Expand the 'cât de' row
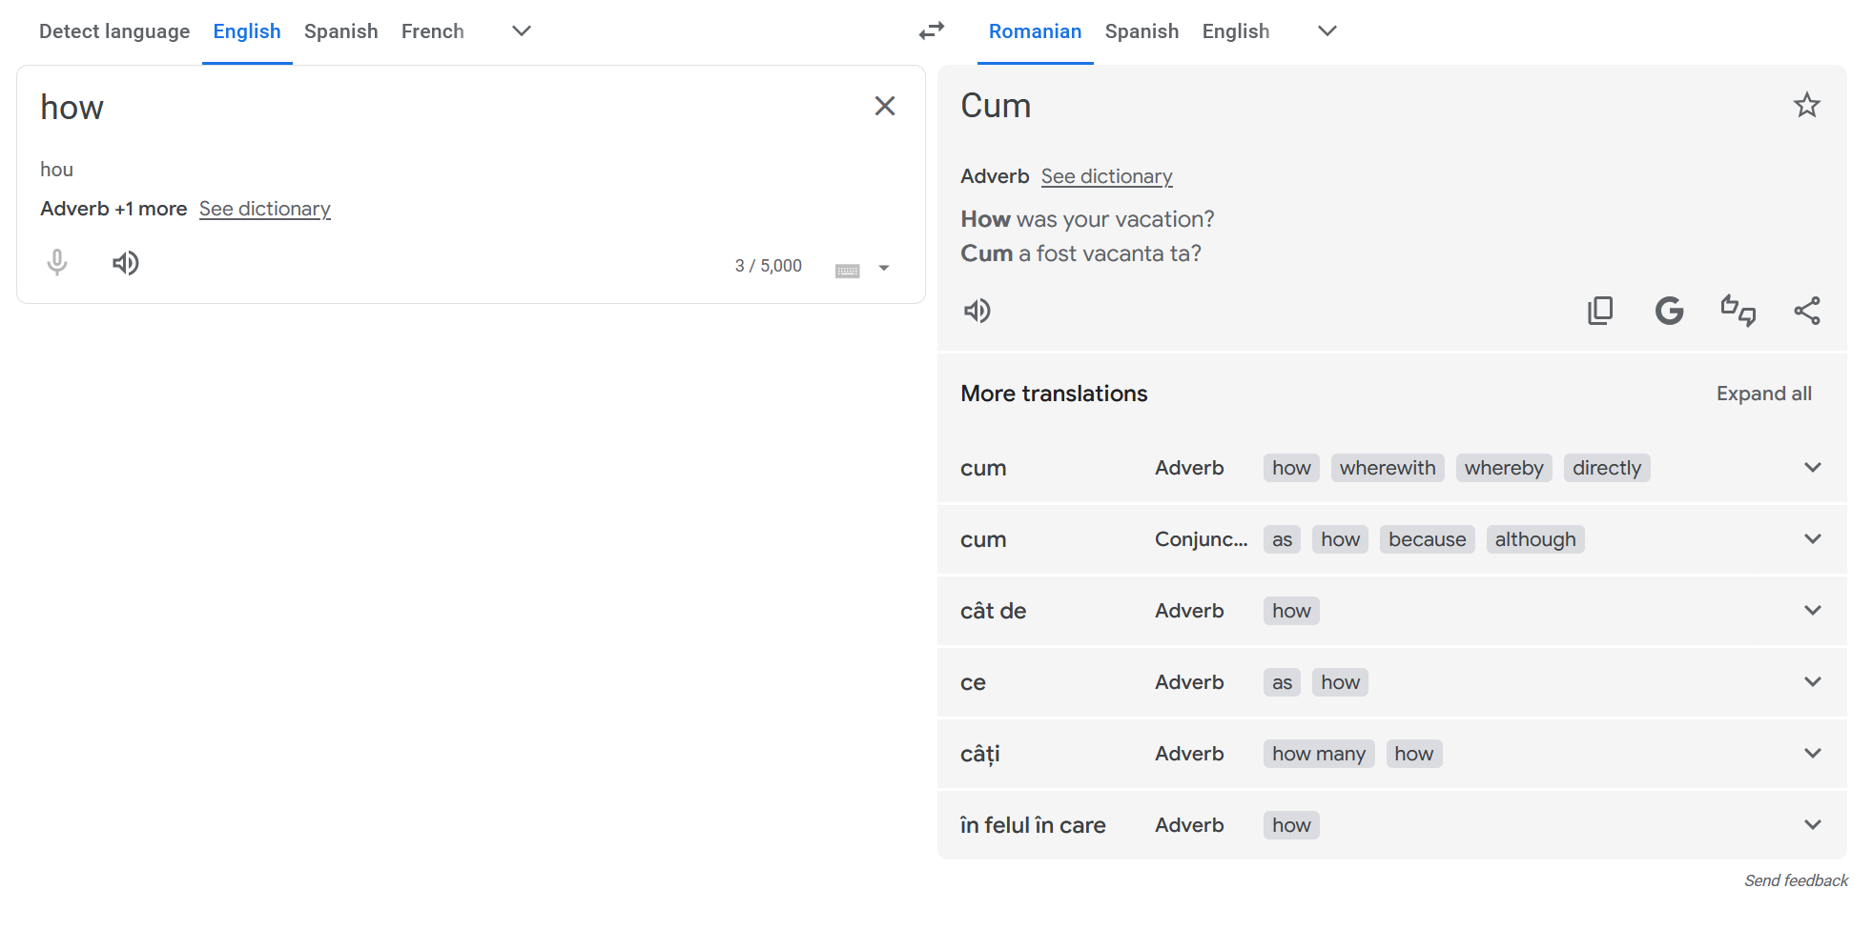This screenshot has width=1872, height=930. coord(1813,610)
